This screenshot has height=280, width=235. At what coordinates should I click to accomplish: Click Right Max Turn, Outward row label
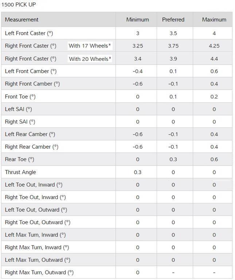[x=39, y=272]
